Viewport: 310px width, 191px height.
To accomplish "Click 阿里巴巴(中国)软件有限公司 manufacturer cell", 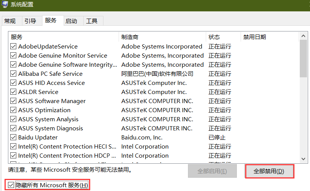I will coord(157,74).
